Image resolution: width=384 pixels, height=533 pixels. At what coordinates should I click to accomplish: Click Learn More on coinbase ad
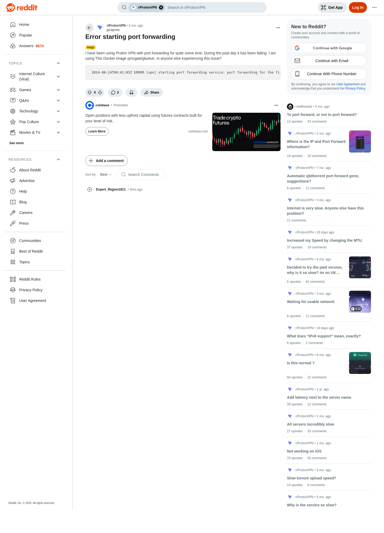tap(97, 131)
